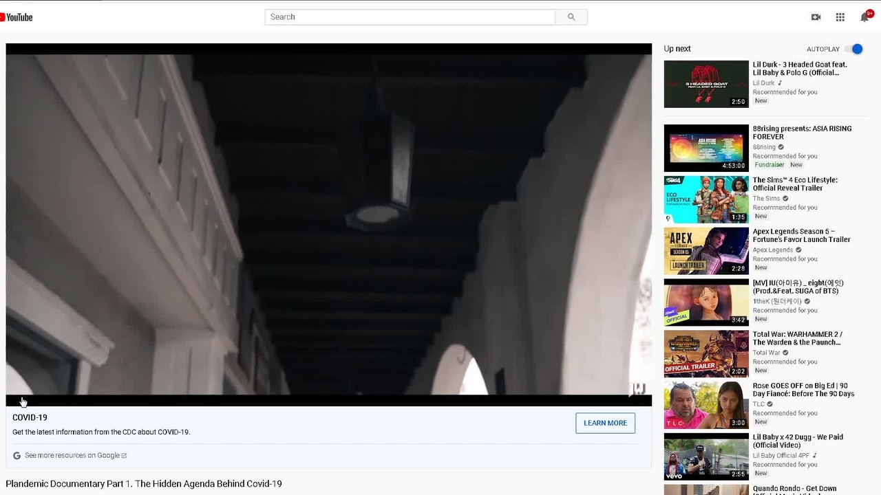The image size is (881, 495).
Task: Open the create video camera icon
Action: click(816, 17)
